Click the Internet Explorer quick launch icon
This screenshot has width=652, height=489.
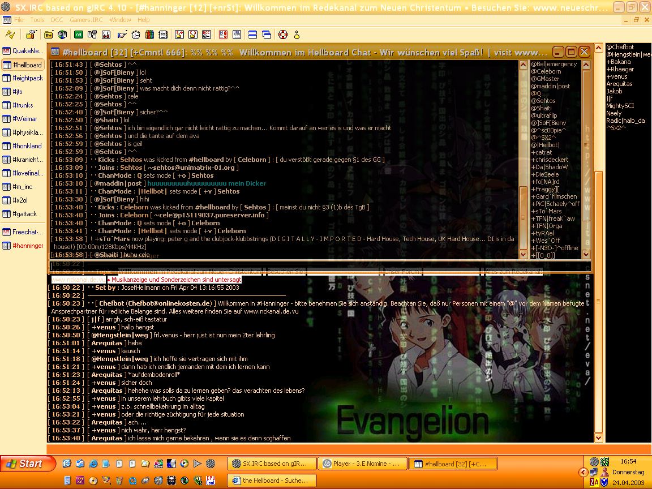coord(67,464)
